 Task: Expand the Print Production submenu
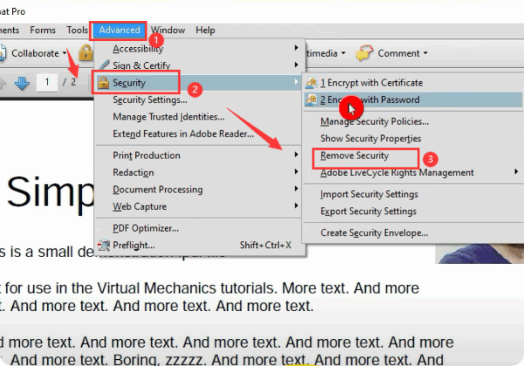click(147, 155)
